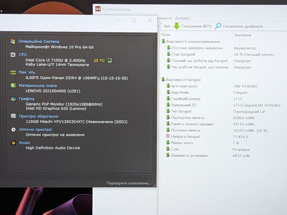Click the Celxpert manufacturer value
The image size is (287, 215).
(240, 93)
